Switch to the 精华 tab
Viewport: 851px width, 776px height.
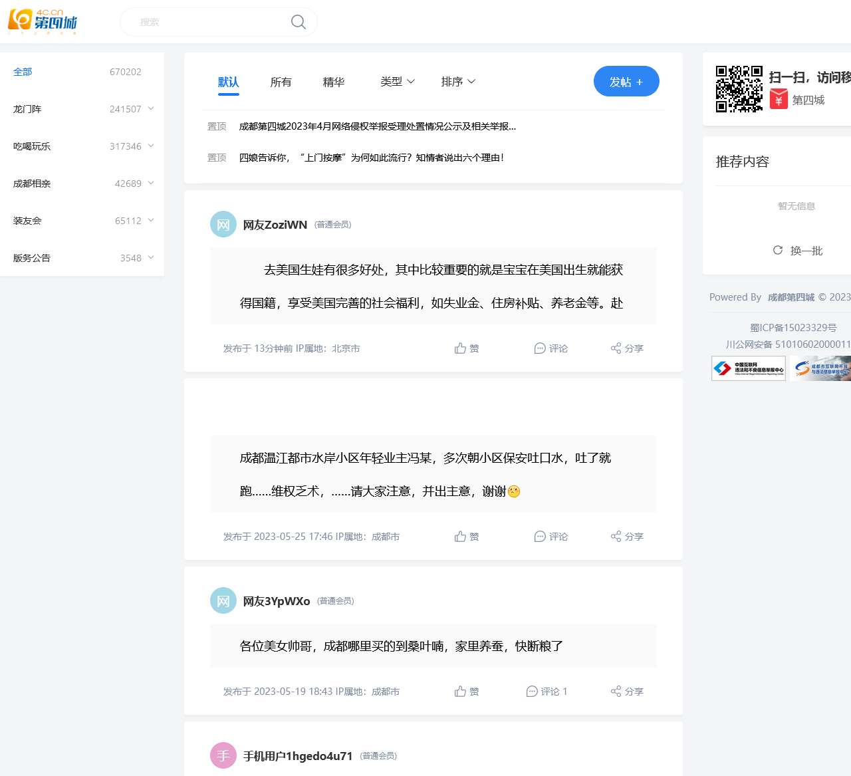(333, 82)
